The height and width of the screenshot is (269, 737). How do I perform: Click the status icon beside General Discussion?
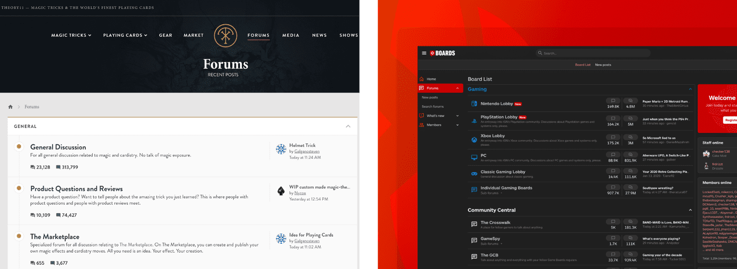(19, 146)
